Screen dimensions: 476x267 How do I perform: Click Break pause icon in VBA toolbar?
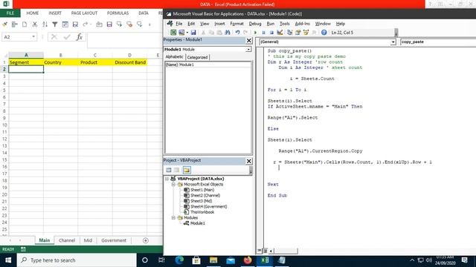263,33
